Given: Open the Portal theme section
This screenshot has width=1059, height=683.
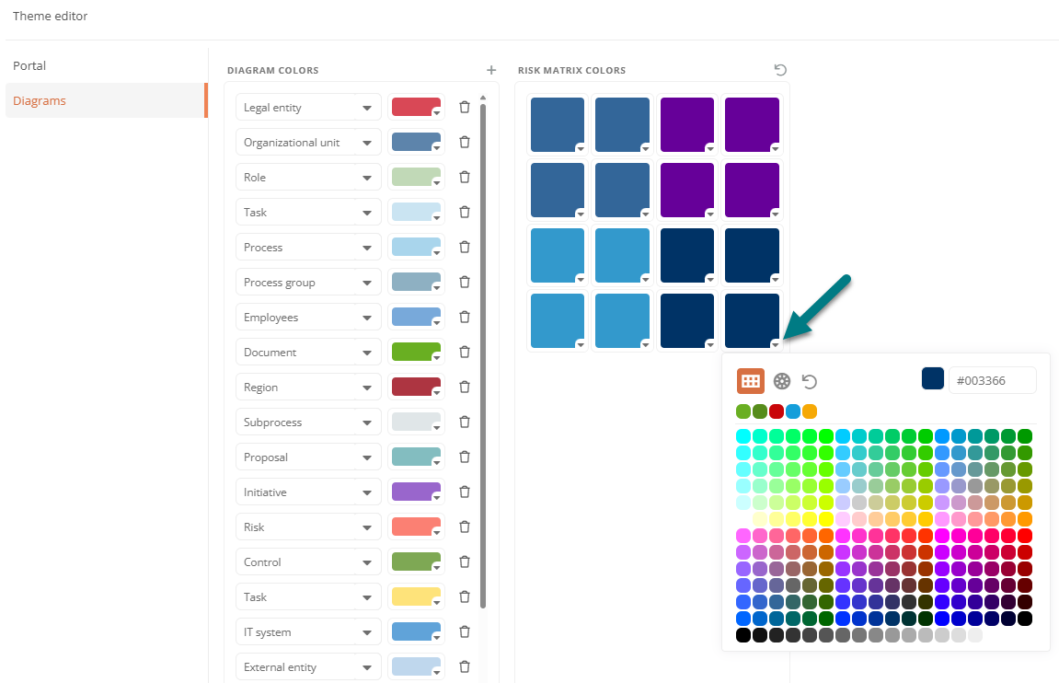Looking at the screenshot, I should 106,65.
